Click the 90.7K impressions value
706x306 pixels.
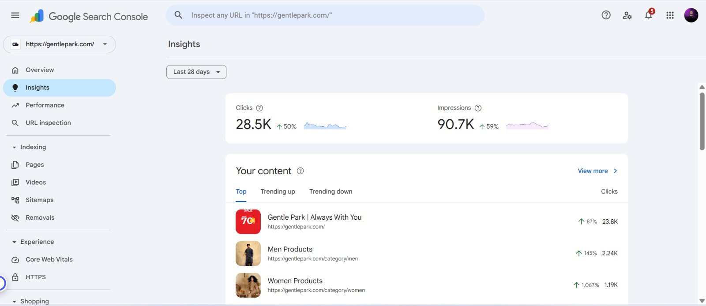point(455,125)
